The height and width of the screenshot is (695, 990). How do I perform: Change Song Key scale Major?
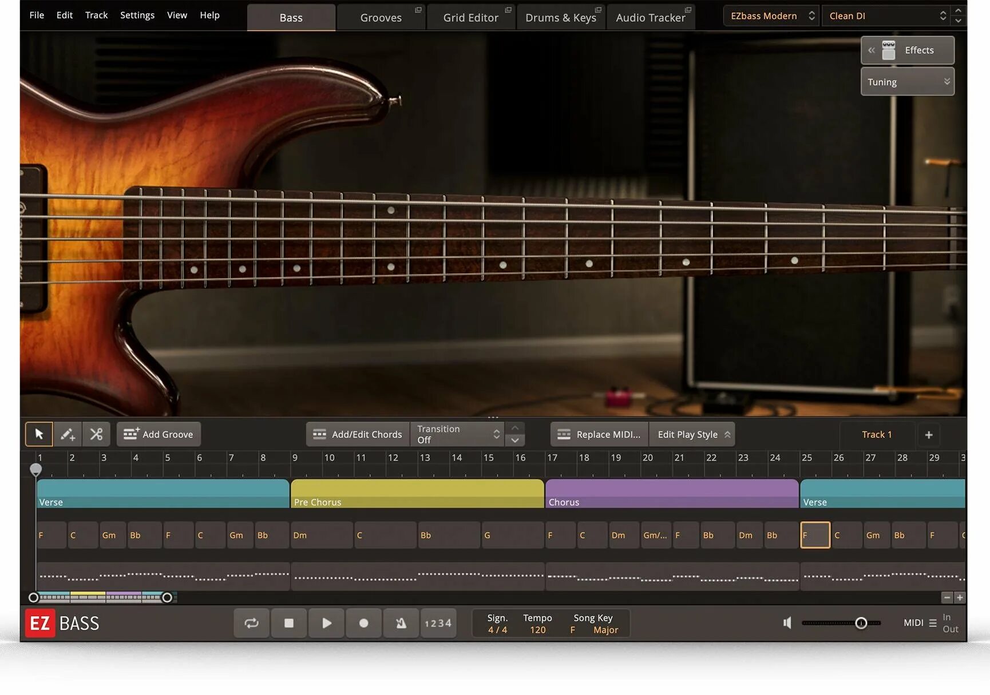(x=605, y=630)
